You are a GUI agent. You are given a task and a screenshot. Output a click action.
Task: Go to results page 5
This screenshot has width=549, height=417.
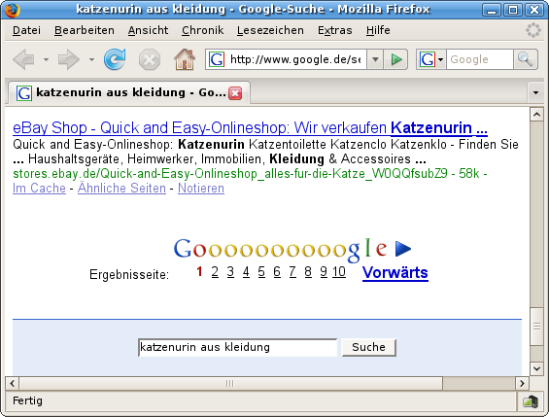261,272
